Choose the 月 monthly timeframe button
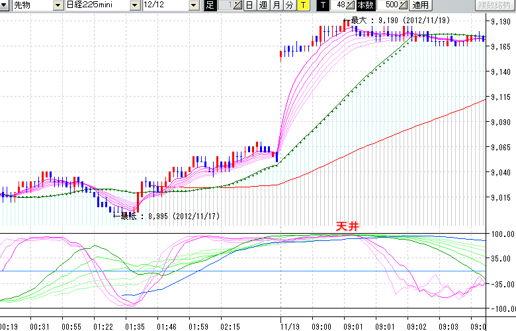Screen dimensions: 516x331 point(276,5)
